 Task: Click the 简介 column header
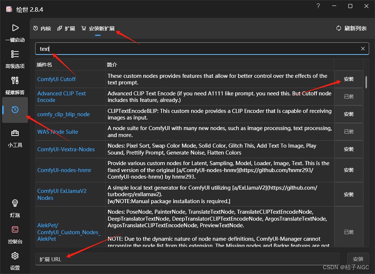click(112, 65)
